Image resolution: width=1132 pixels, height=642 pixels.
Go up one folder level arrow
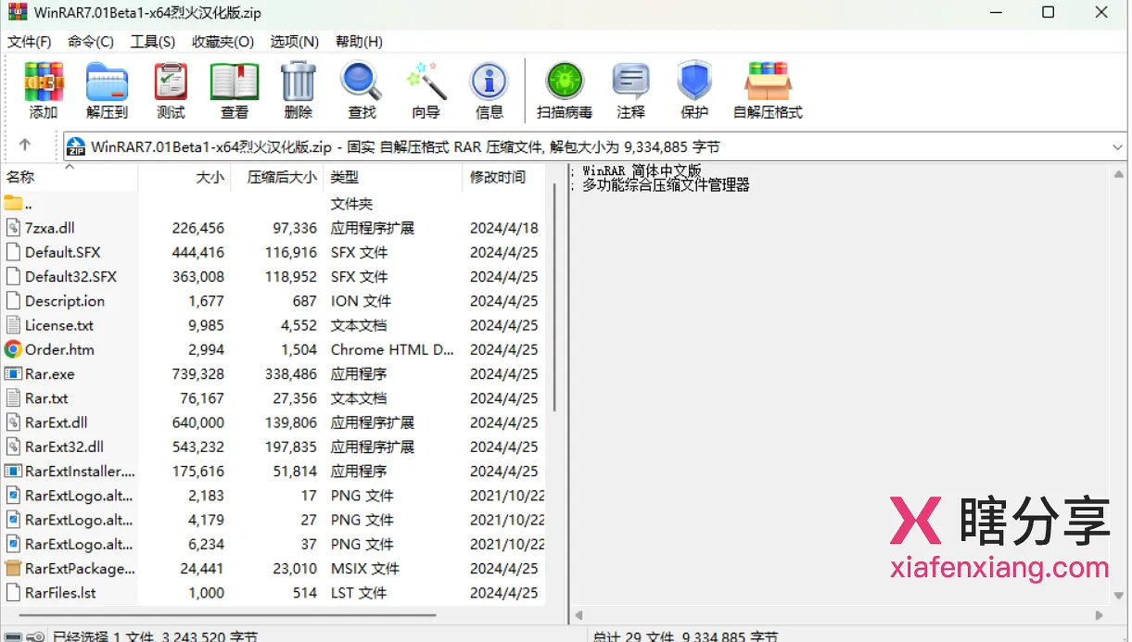coord(25,145)
